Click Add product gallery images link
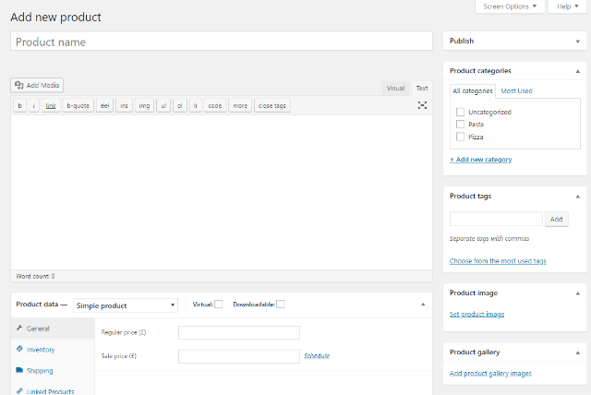The height and width of the screenshot is (395, 591). 490,373
